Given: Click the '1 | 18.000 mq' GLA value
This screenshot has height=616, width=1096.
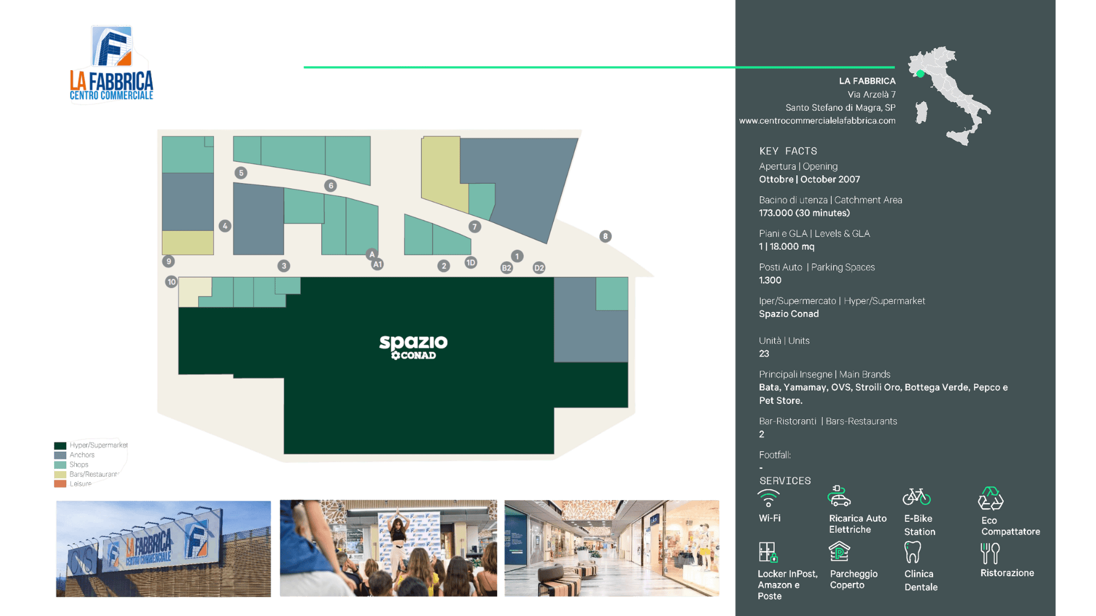Looking at the screenshot, I should pos(787,246).
